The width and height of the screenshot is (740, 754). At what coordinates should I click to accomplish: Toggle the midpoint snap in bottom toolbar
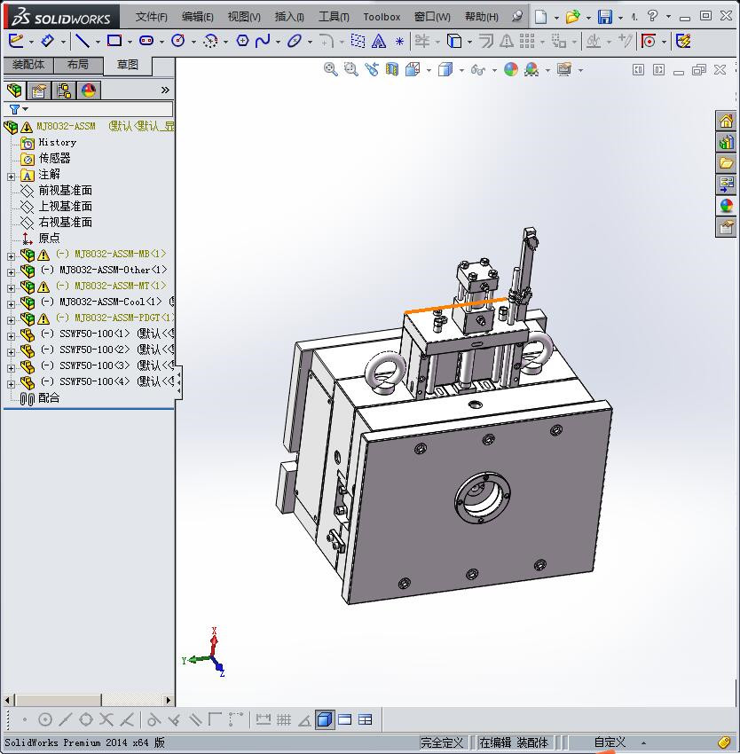coord(66,719)
